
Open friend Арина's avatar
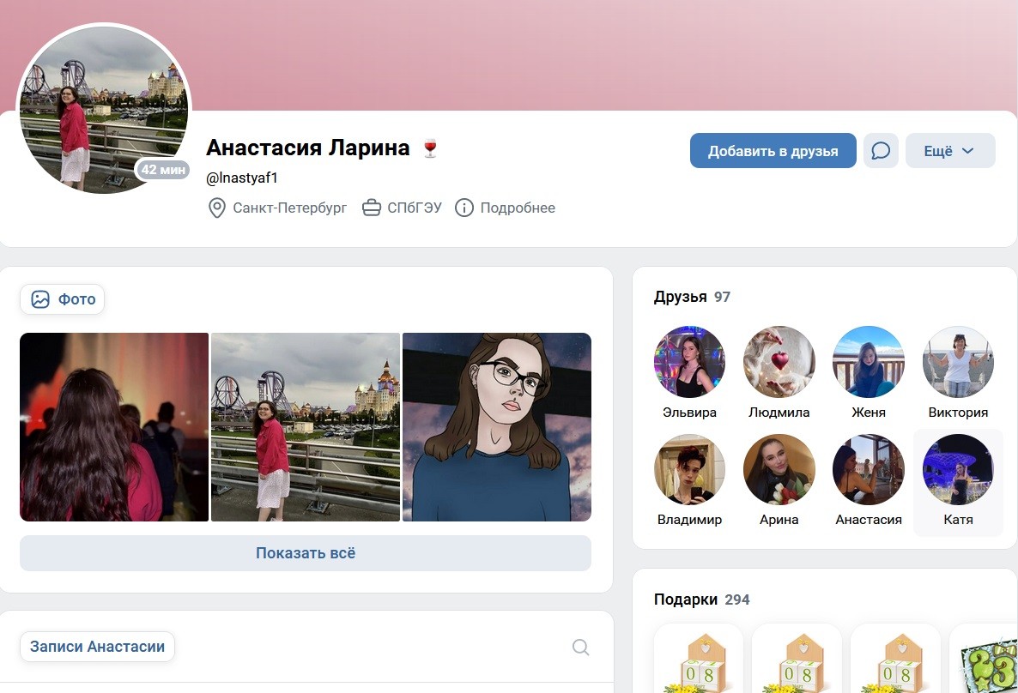779,469
